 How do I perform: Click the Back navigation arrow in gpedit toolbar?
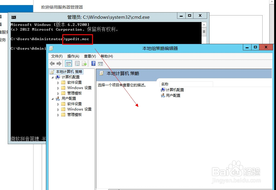[x=52, y=63]
